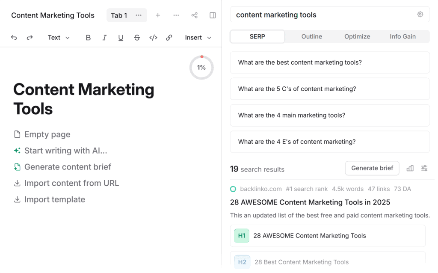Open SERP statistics with the bar chart icon
The width and height of the screenshot is (438, 273).
click(x=410, y=168)
